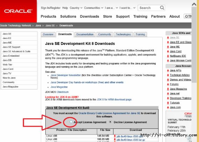This screenshot has width=199, height=142.
Task: Open Java Magazine in left sidebar
Action: (19, 87)
